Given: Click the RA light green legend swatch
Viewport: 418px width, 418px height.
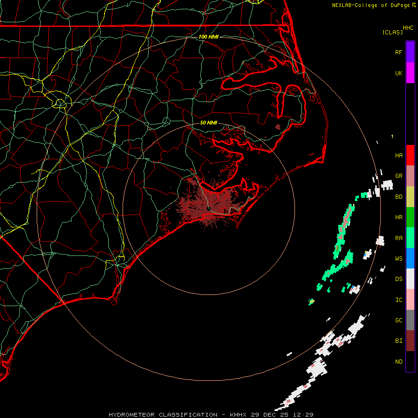Looking at the screenshot, I should click(410, 238).
